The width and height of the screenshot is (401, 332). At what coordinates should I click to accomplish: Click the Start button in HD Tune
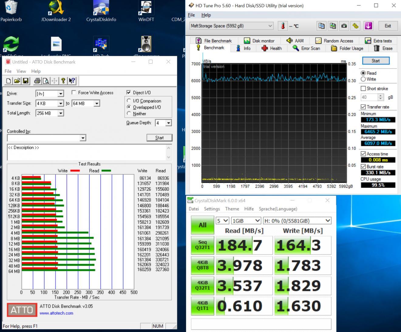pos(376,61)
